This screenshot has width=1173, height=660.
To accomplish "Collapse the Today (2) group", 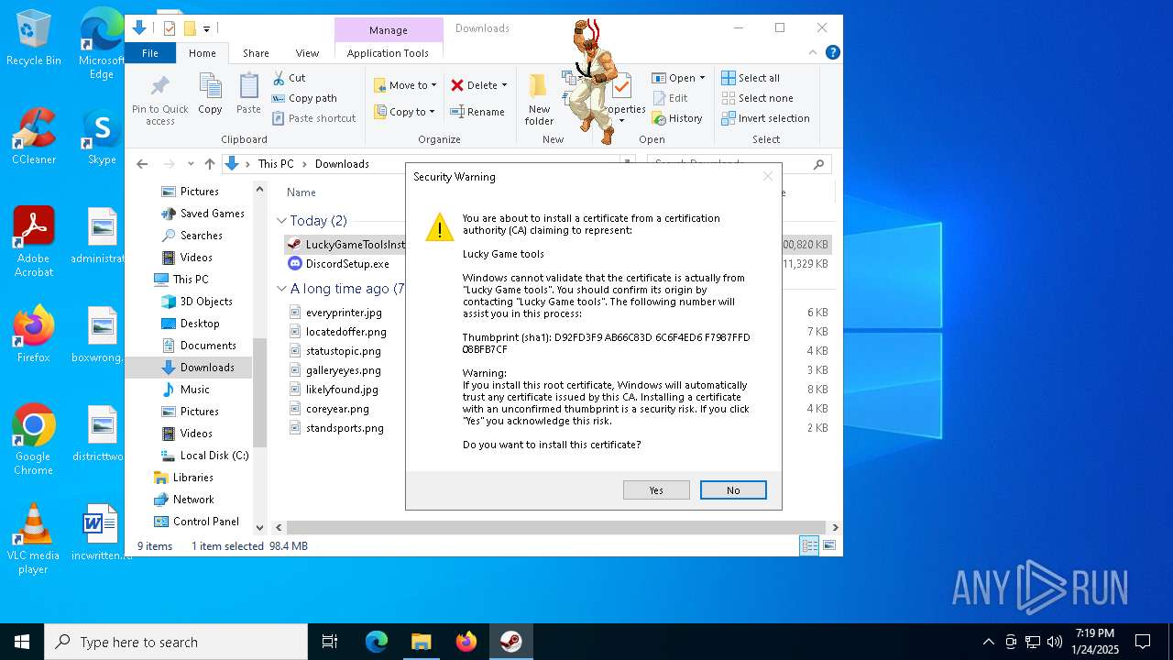I will pos(282,221).
